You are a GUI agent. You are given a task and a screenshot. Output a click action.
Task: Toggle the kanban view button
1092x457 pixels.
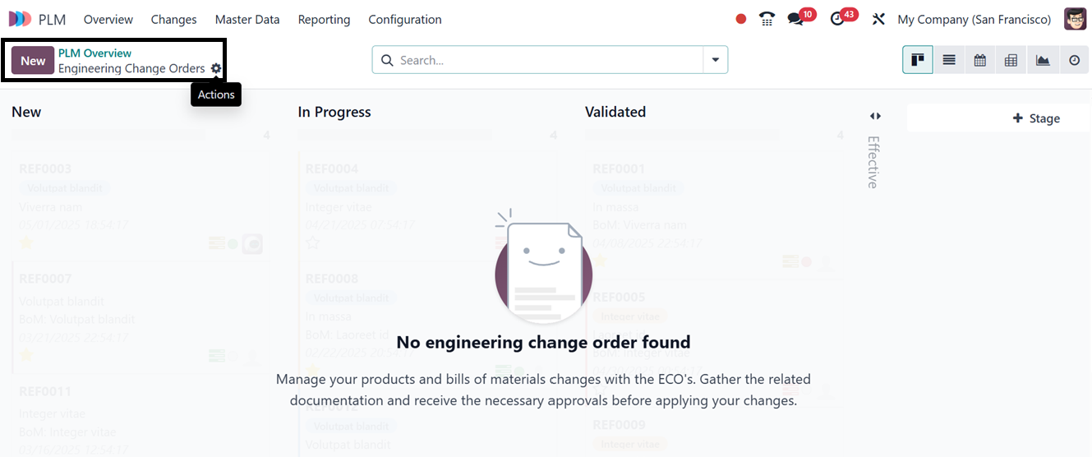click(918, 60)
